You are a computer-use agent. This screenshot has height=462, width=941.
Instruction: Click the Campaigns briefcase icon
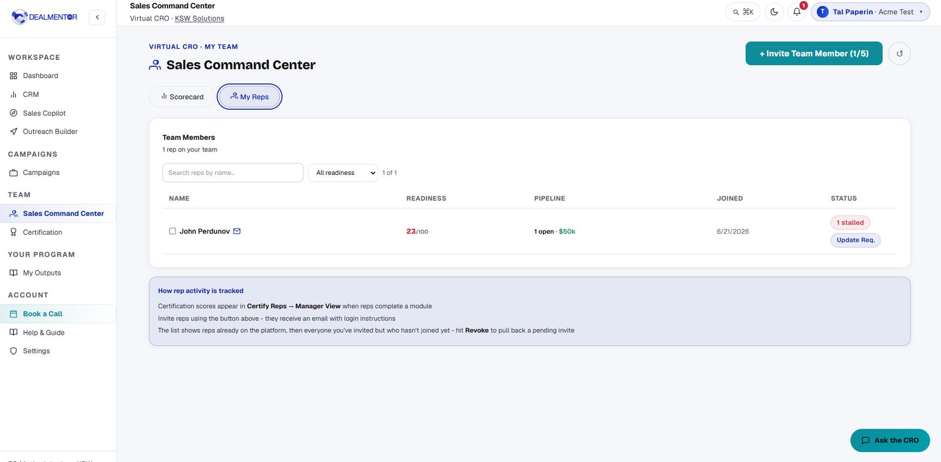(x=14, y=173)
